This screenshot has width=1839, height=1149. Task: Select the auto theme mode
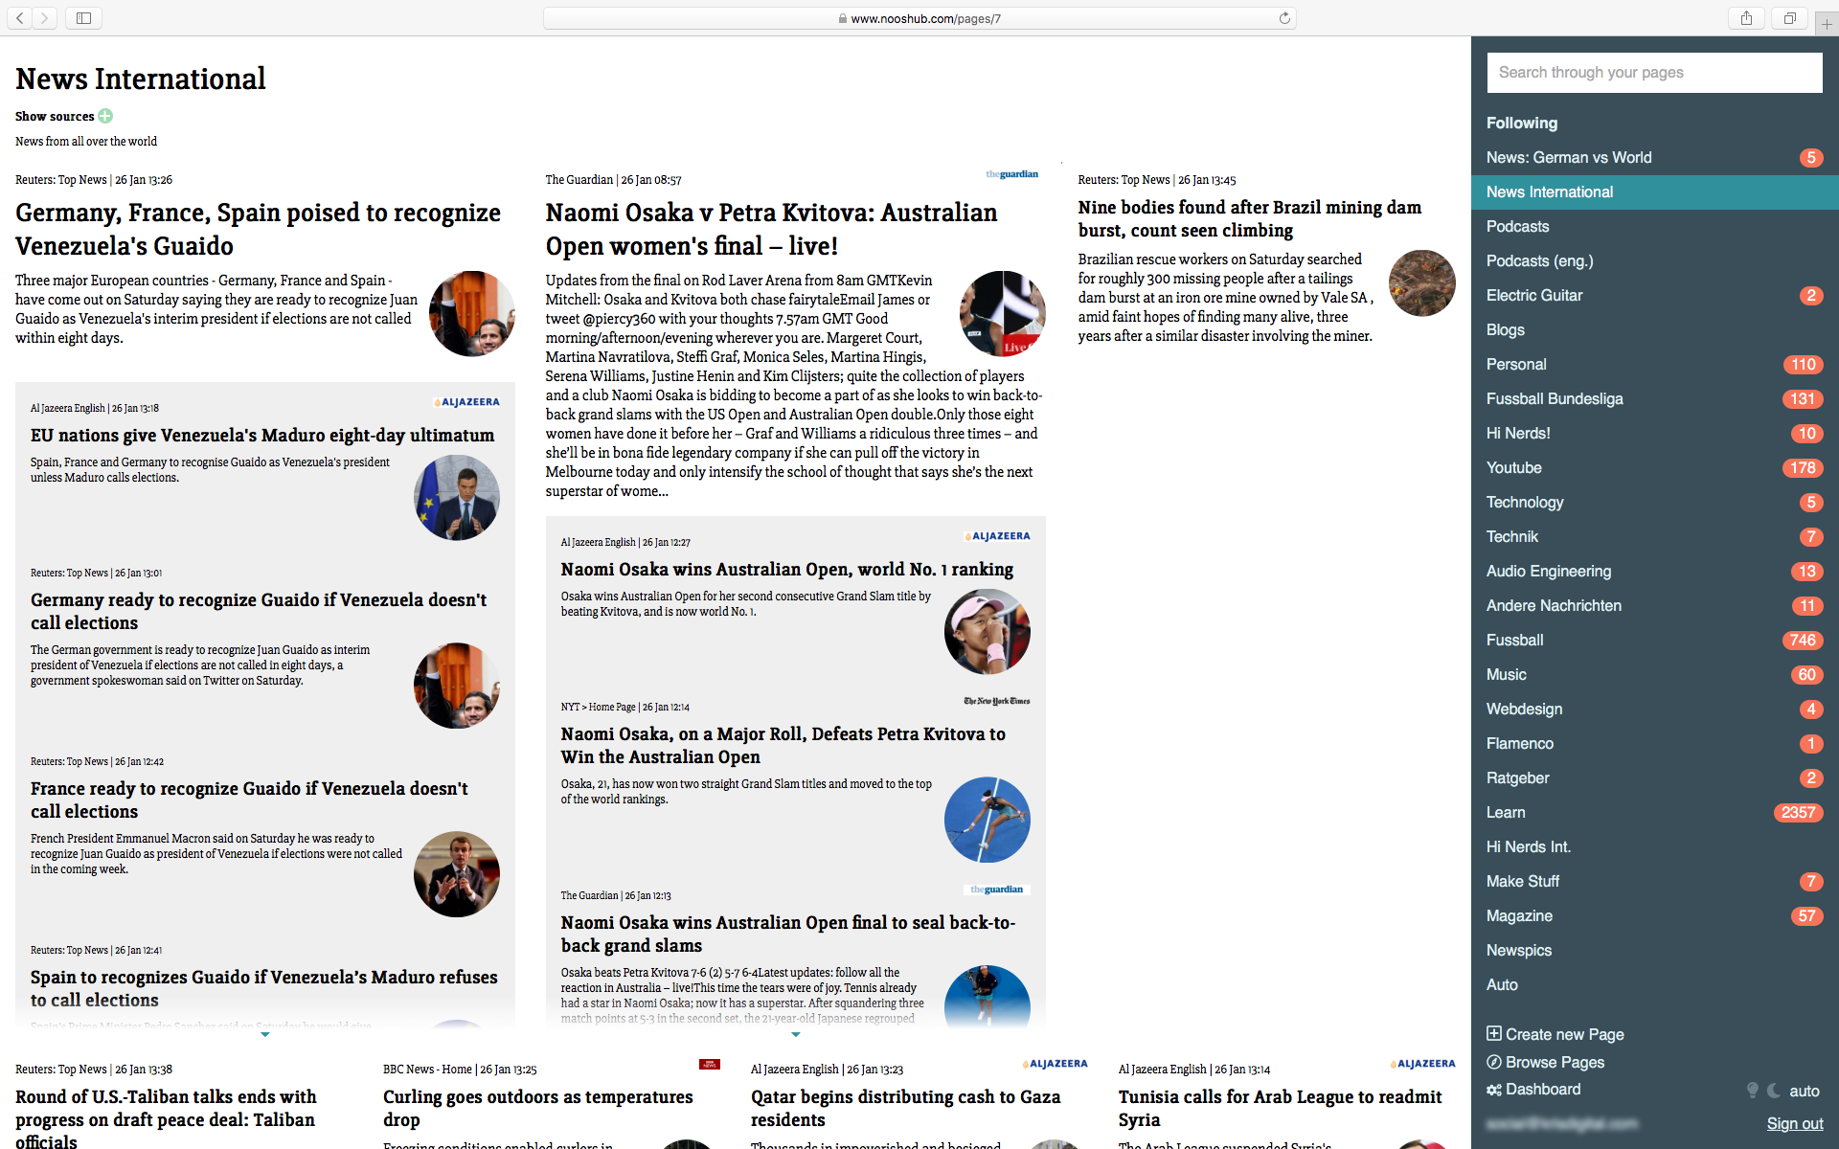click(1804, 1091)
